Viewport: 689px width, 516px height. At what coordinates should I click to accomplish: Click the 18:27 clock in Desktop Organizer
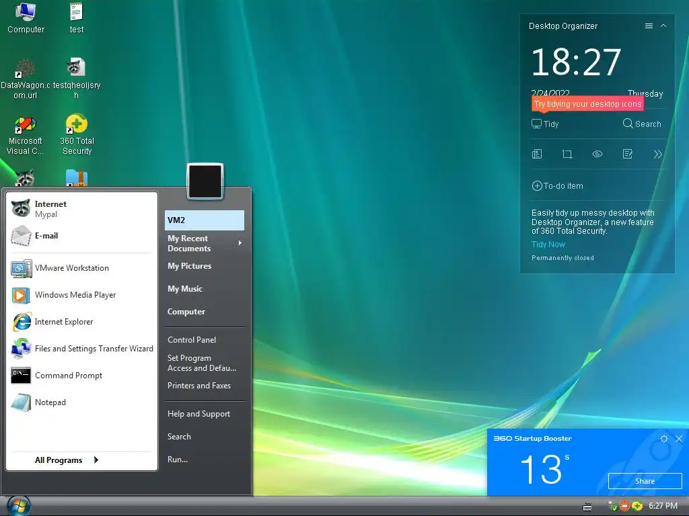click(576, 62)
